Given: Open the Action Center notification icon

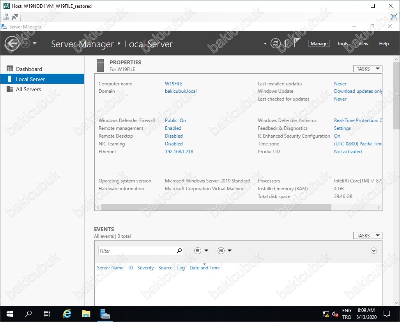Looking at the screenshot, I should coord(387,314).
